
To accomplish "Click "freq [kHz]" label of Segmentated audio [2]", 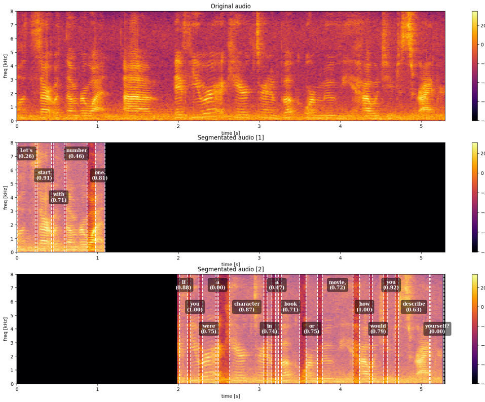I will (x=5, y=329).
